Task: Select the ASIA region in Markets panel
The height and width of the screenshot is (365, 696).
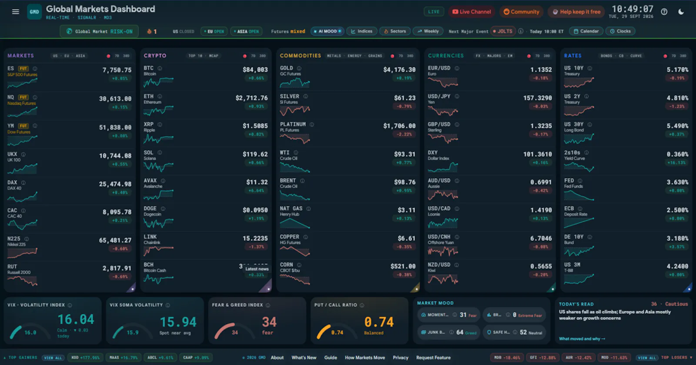Action: (80, 56)
